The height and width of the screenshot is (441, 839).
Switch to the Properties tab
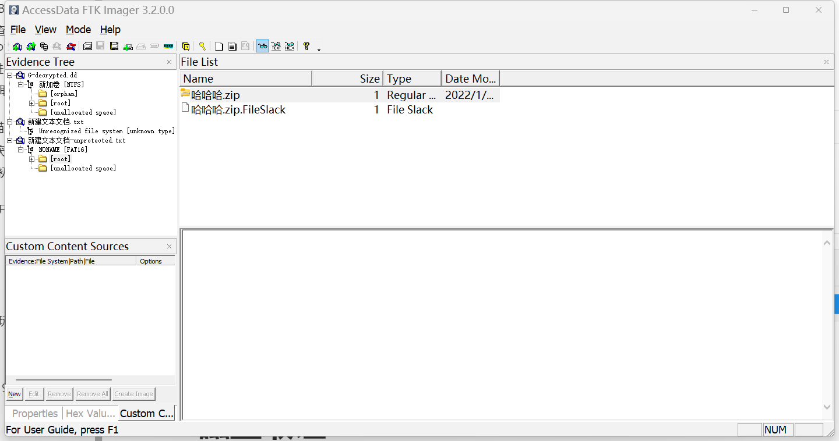coord(35,413)
